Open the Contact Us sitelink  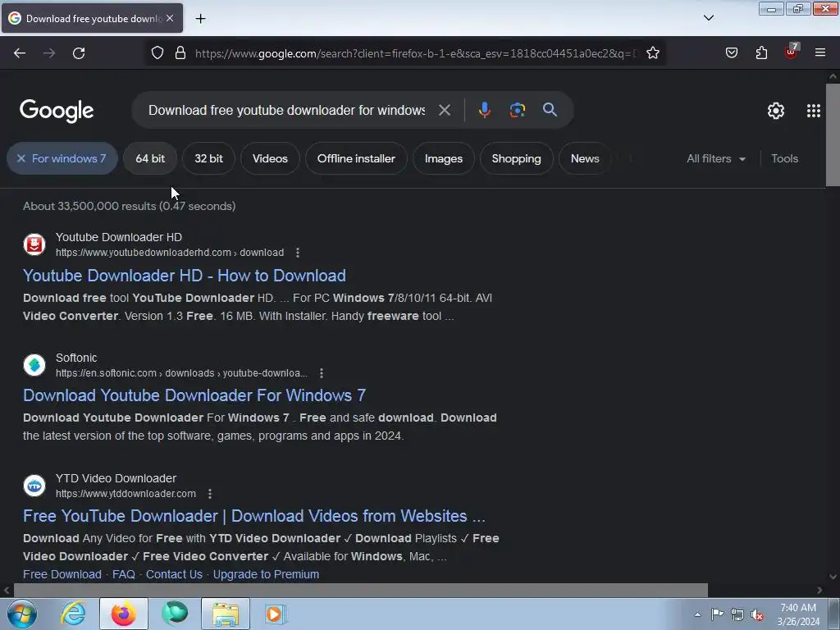(174, 574)
